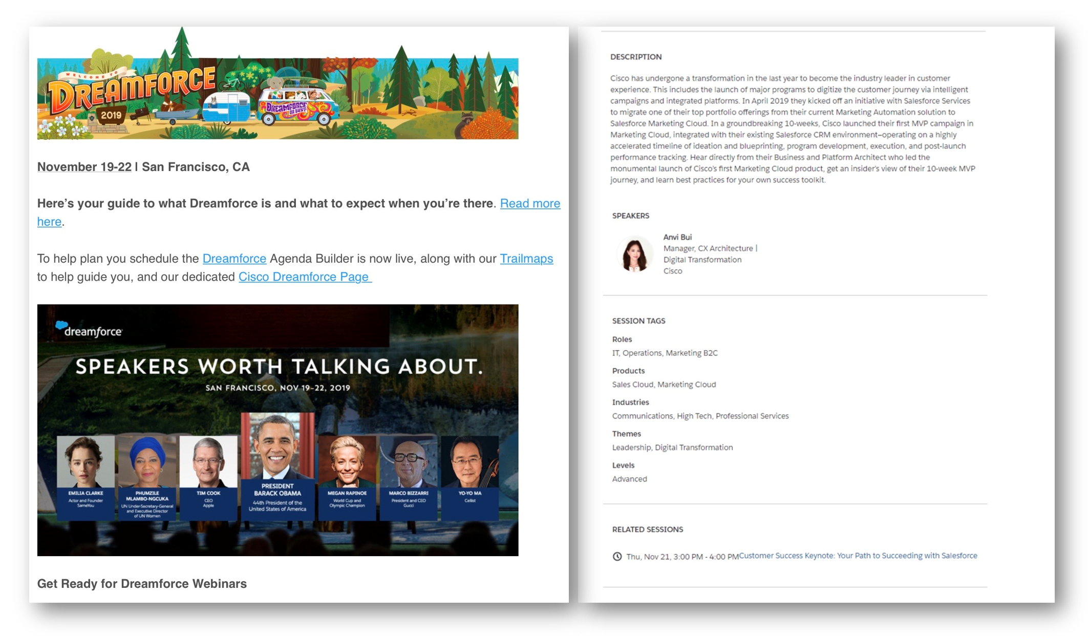Open the Customer Success Keynote related session
The image size is (1088, 636).
point(858,556)
